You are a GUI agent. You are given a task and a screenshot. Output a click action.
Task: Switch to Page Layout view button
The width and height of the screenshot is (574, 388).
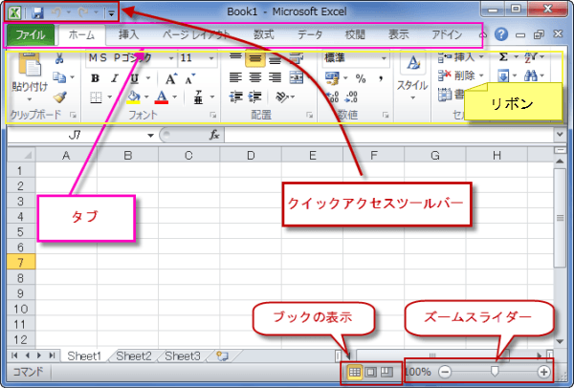click(370, 373)
